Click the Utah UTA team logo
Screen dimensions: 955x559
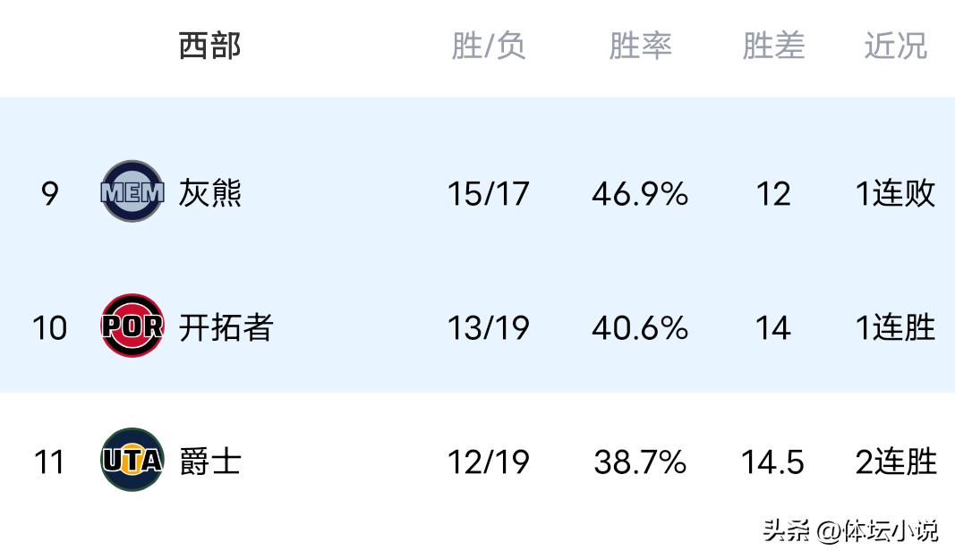132,460
